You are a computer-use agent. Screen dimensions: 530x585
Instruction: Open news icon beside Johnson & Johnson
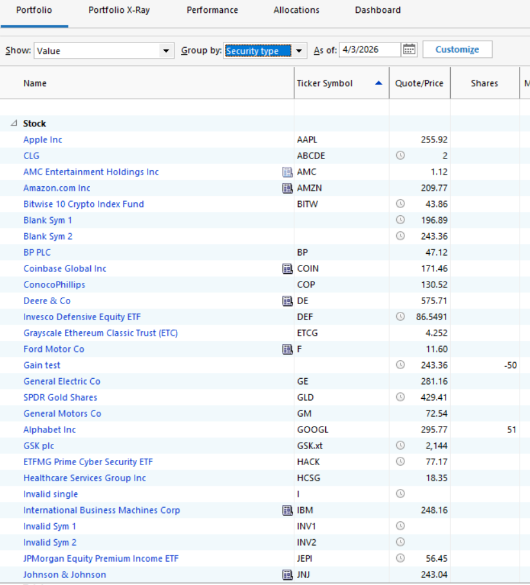(x=287, y=575)
